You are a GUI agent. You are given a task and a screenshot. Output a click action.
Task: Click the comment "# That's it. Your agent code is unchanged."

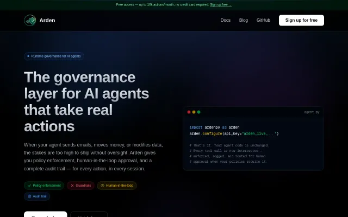[x=229, y=145]
